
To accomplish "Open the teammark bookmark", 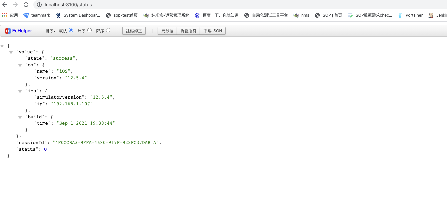I will [37, 15].
